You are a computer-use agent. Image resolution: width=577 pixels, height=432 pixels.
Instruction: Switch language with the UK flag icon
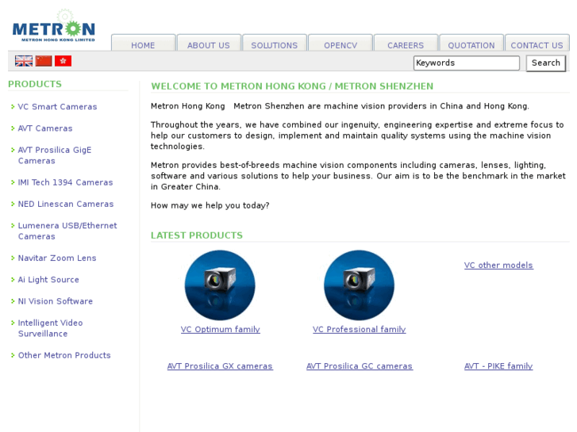pos(24,61)
